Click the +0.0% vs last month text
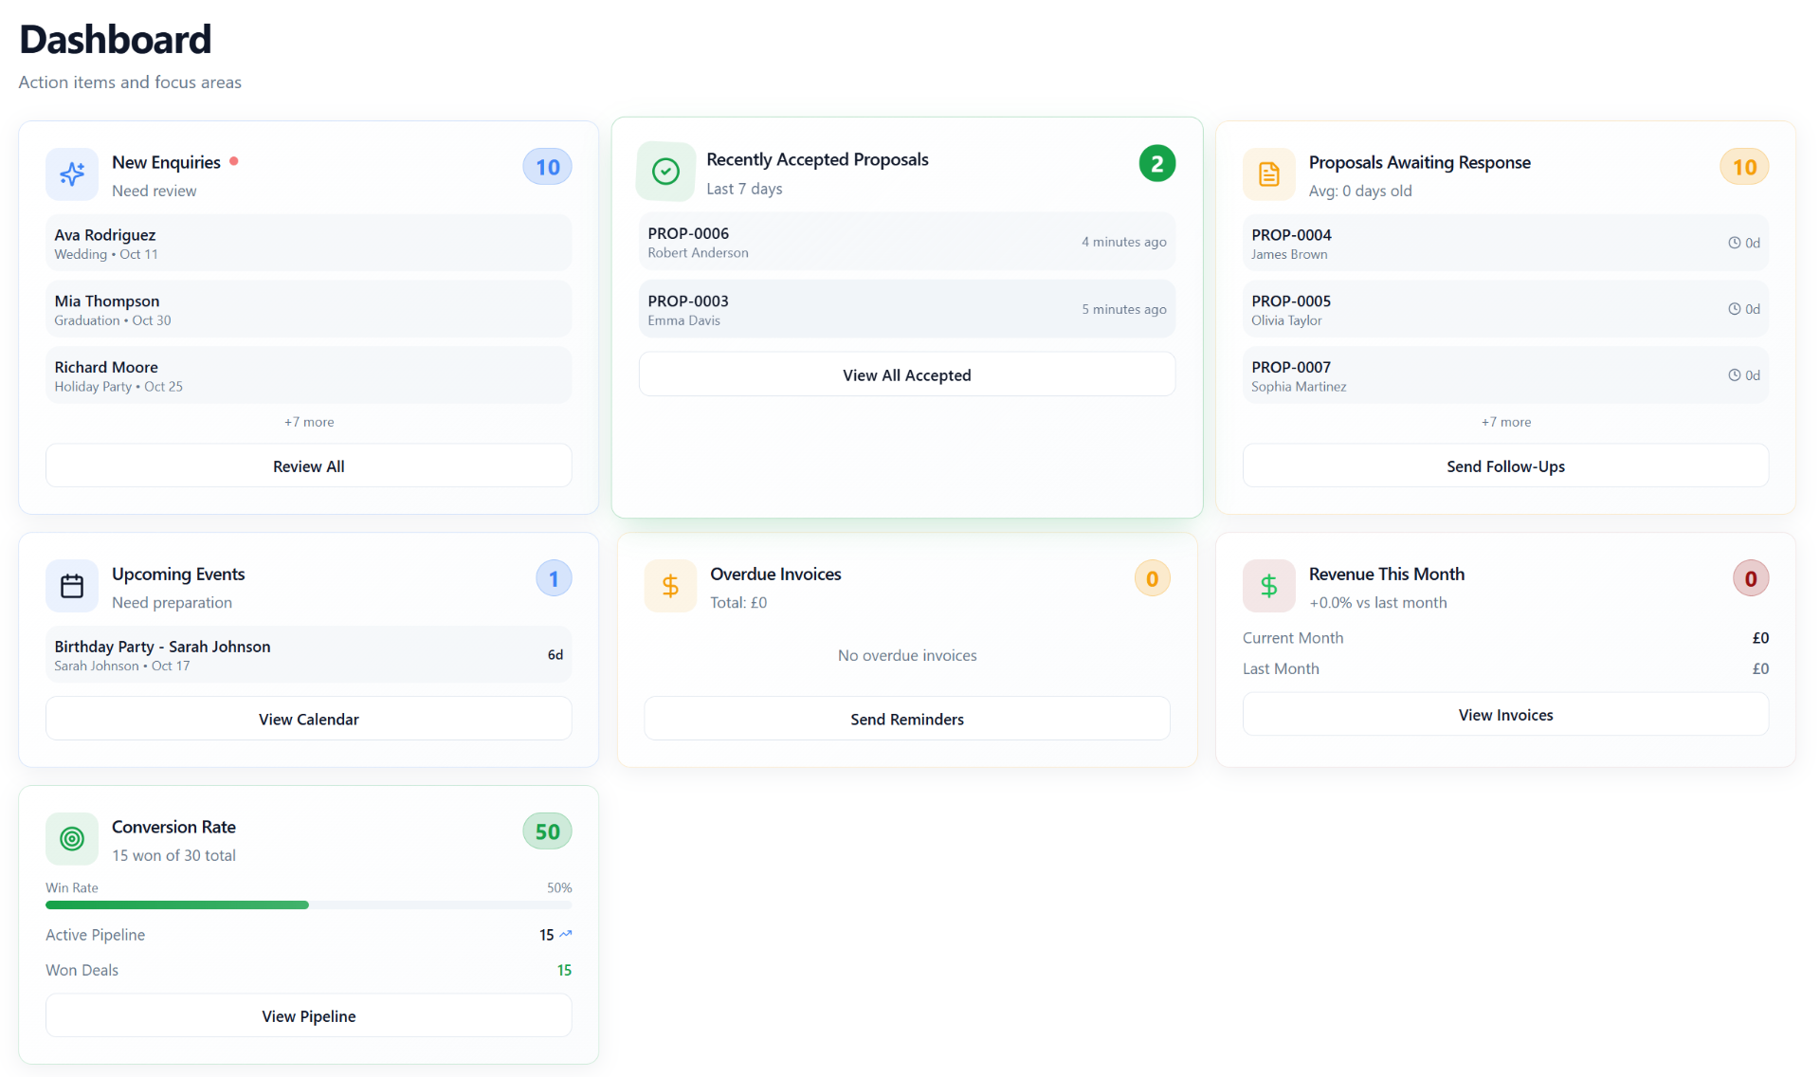The image size is (1820, 1077). coord(1377,602)
